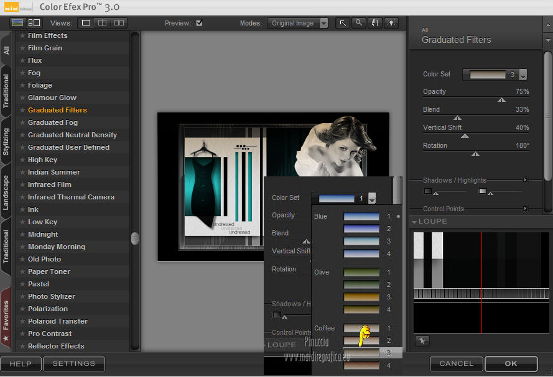Image resolution: width=553 pixels, height=377 pixels.
Task: Select the Graduated Neutral Density filter
Action: tap(72, 135)
